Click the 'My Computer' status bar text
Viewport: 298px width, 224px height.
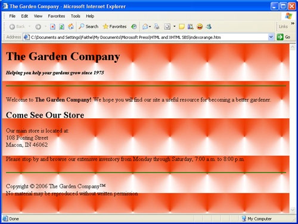[259, 219]
